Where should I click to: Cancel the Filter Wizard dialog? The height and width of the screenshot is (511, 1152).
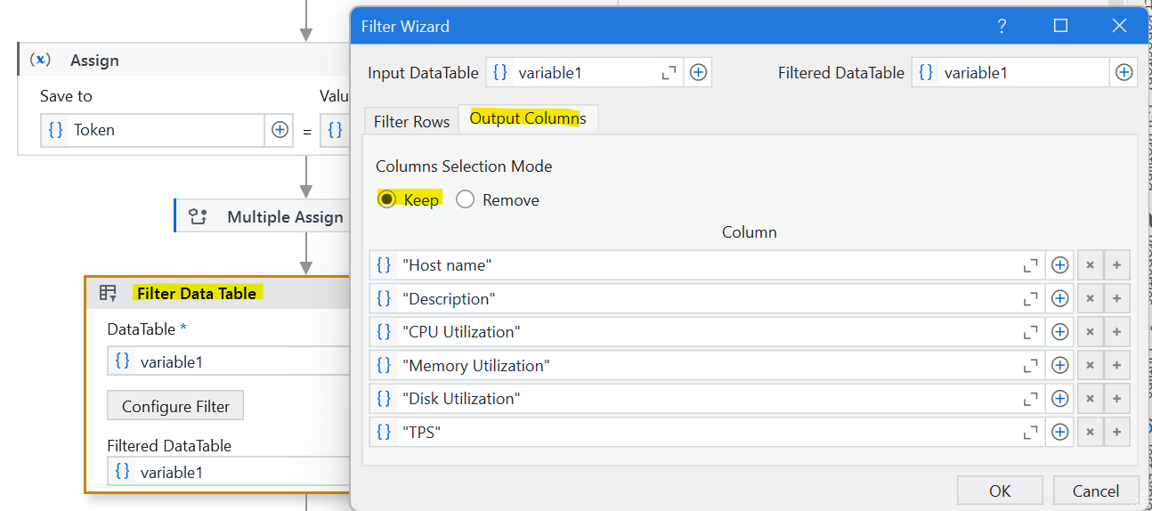tap(1095, 491)
